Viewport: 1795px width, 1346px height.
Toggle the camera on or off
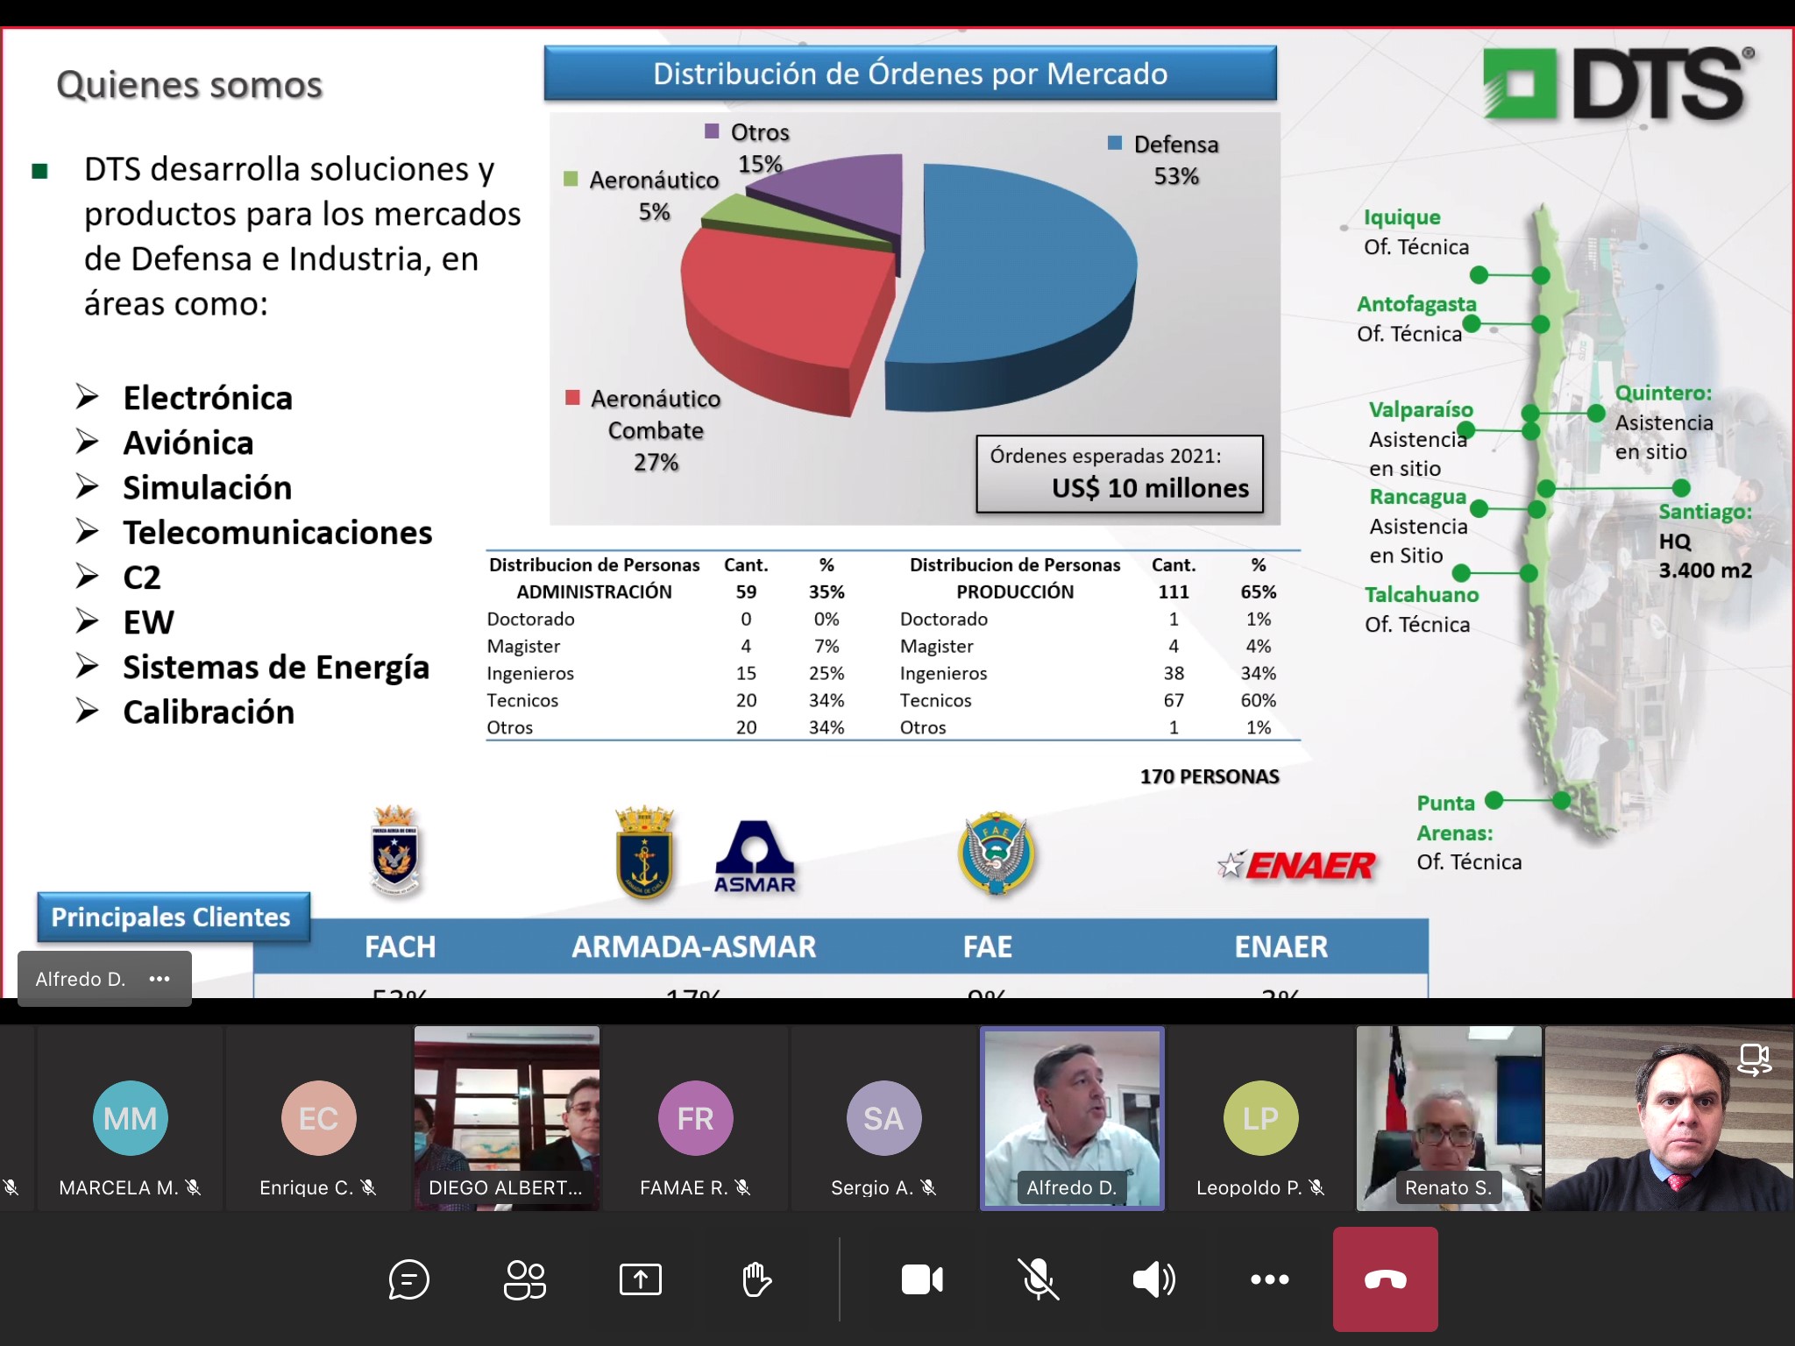pyautogui.click(x=922, y=1279)
